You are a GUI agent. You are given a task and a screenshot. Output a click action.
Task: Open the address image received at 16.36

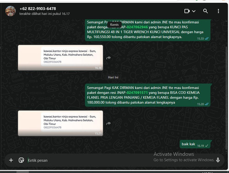coord(60,58)
